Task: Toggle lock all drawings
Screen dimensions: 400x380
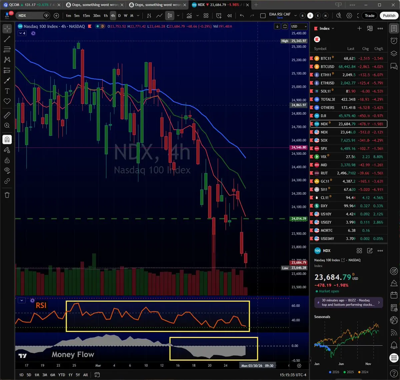Action: (7, 160)
